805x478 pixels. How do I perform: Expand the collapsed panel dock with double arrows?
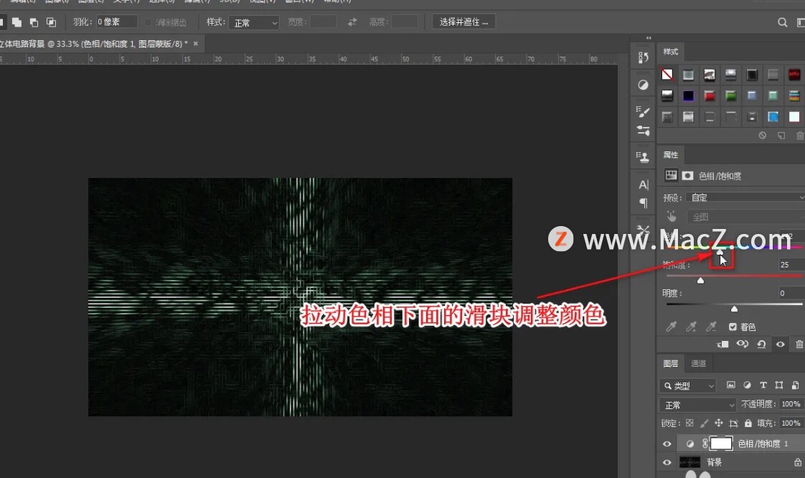649,38
